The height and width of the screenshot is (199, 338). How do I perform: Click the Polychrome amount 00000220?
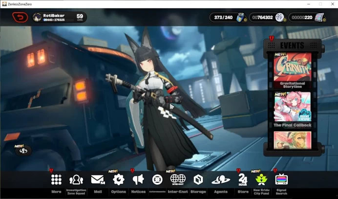point(302,18)
